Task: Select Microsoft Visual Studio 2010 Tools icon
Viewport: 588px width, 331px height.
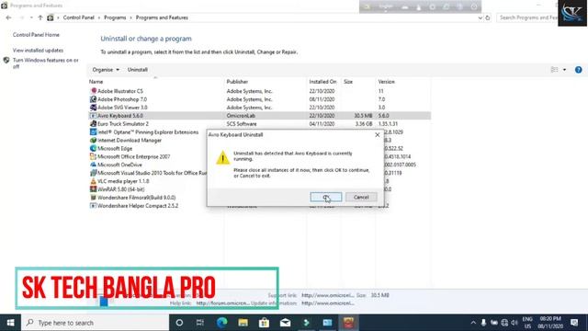Action: [94, 173]
